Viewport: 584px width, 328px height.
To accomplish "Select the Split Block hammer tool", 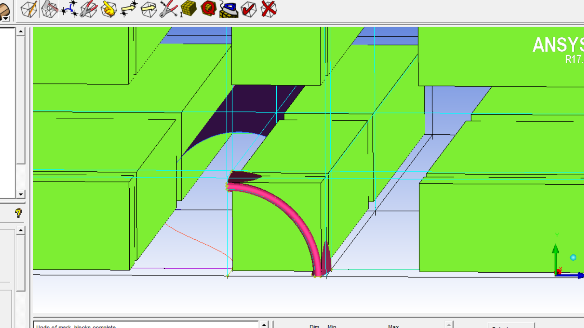I will 49,9.
